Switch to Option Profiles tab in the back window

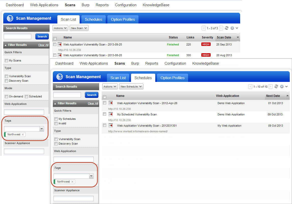click(123, 19)
